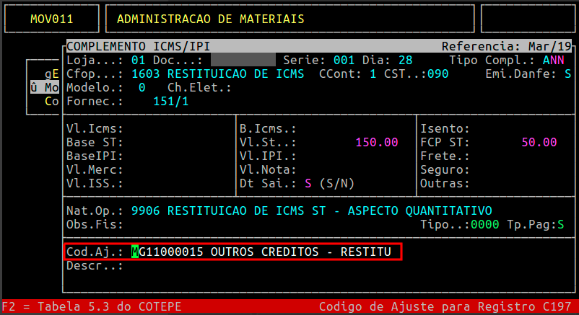Click the Ch.Elet. label
The width and height of the screenshot is (579, 315).
(x=199, y=88)
